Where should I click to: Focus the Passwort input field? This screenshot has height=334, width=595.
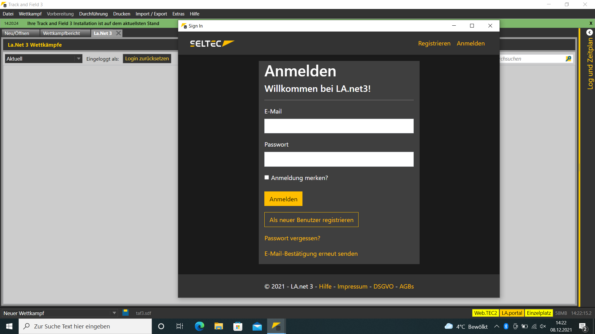[x=339, y=159]
